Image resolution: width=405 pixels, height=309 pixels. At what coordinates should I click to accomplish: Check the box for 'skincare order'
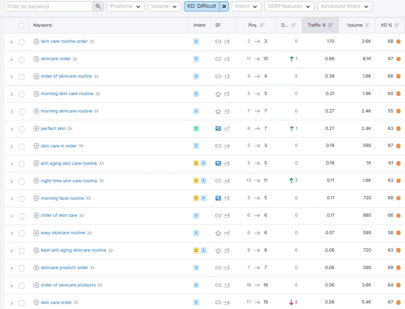22,60
